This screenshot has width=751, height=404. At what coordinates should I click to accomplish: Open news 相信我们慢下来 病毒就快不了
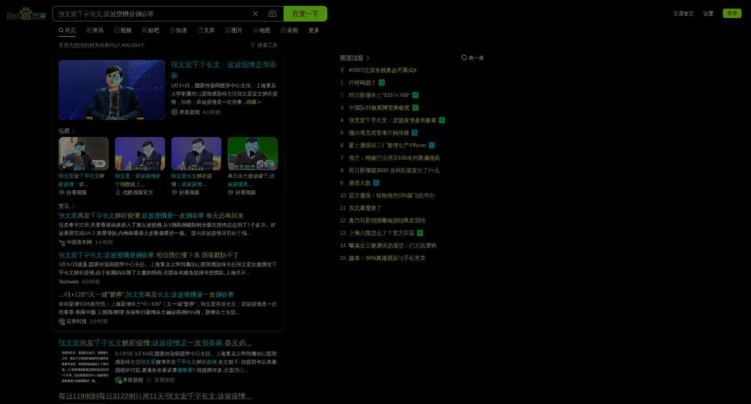[149, 255]
